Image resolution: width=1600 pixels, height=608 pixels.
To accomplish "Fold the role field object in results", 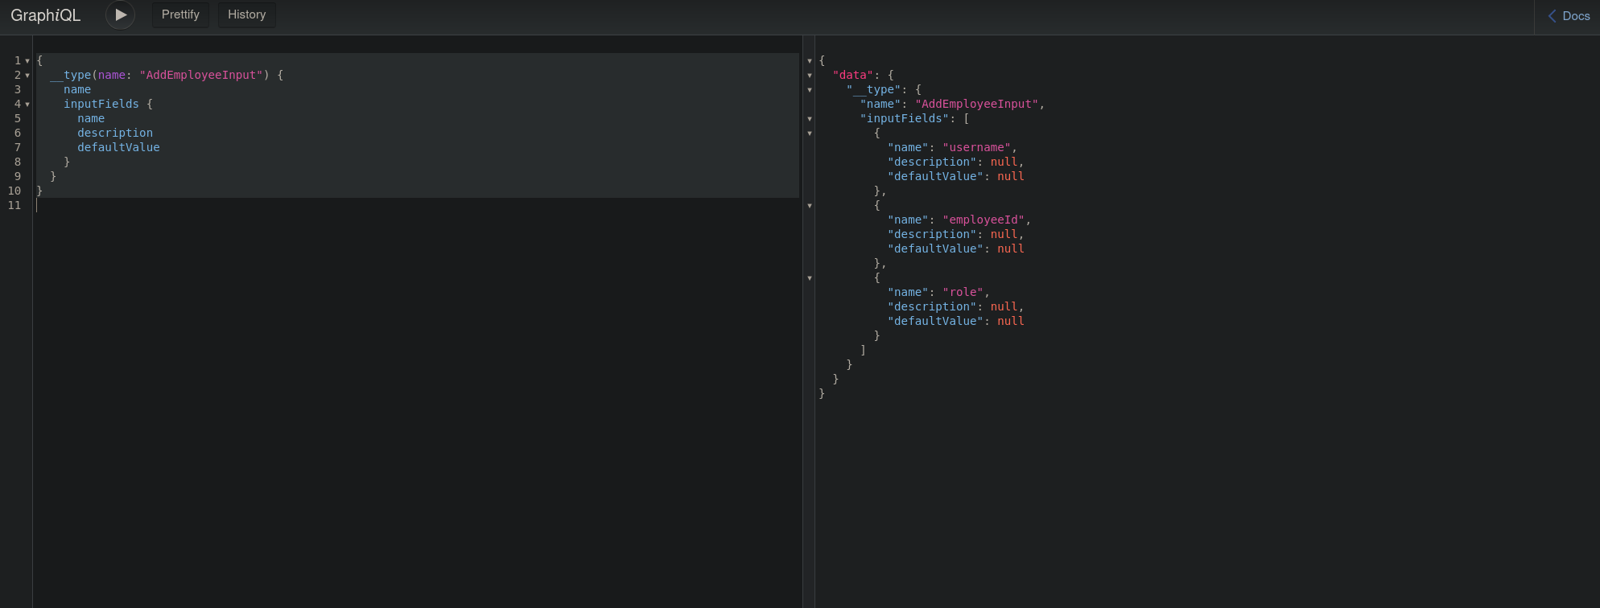I will tap(810, 278).
